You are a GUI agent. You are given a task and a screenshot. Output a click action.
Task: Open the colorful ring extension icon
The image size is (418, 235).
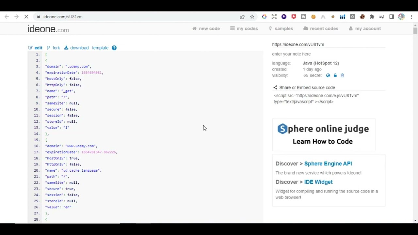264,17
